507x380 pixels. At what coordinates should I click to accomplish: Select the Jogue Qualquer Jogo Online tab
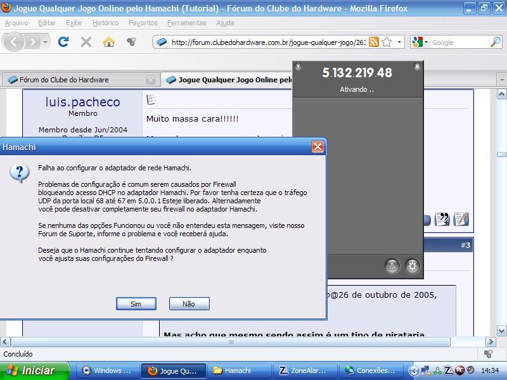pos(227,80)
